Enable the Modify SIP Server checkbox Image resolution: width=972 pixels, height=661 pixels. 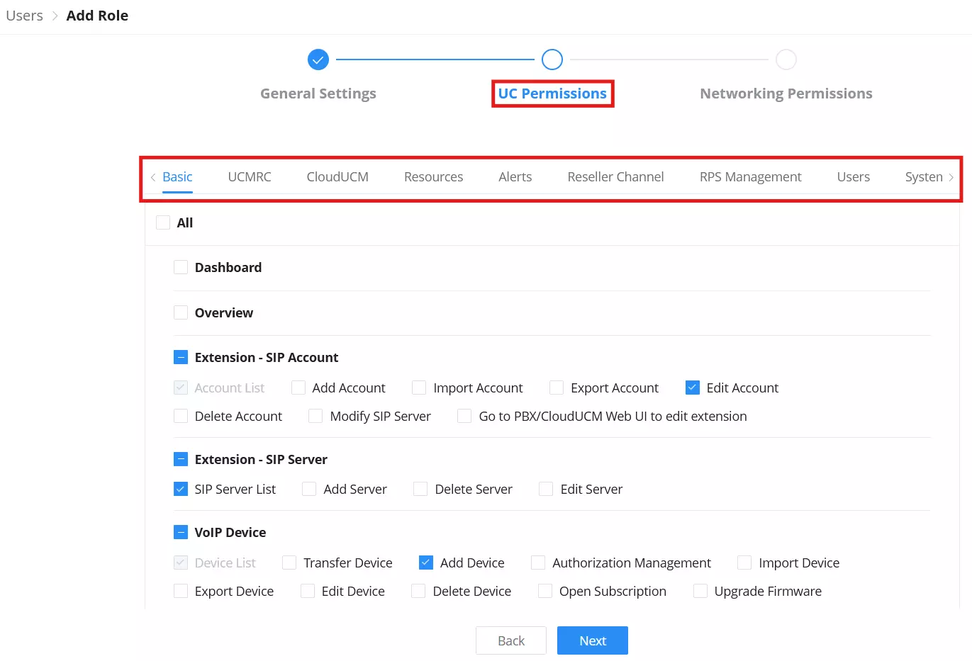(315, 416)
